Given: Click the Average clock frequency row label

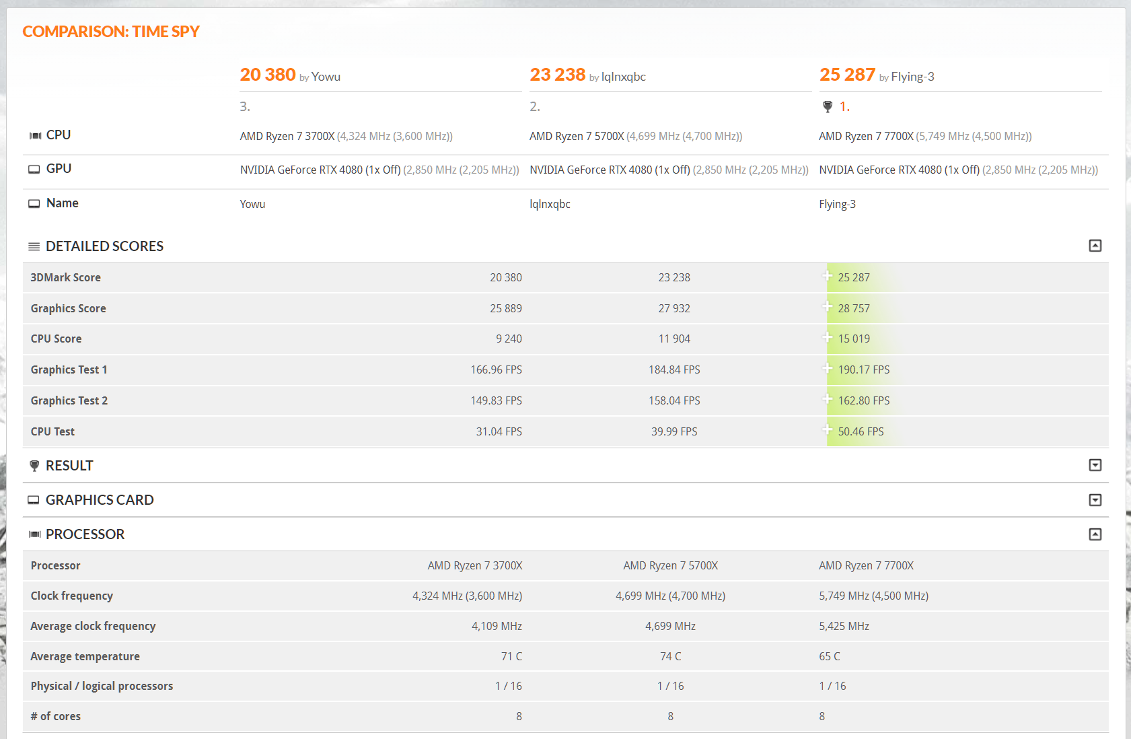Looking at the screenshot, I should point(93,626).
